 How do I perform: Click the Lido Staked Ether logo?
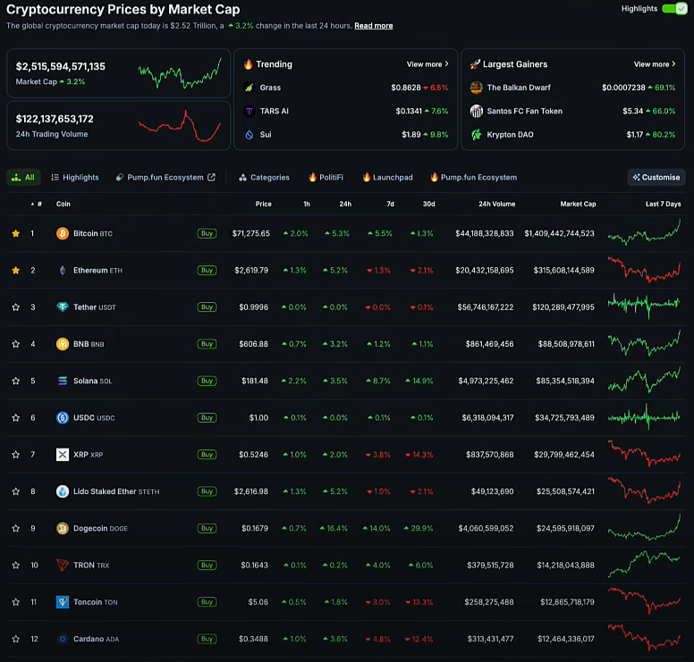[63, 491]
